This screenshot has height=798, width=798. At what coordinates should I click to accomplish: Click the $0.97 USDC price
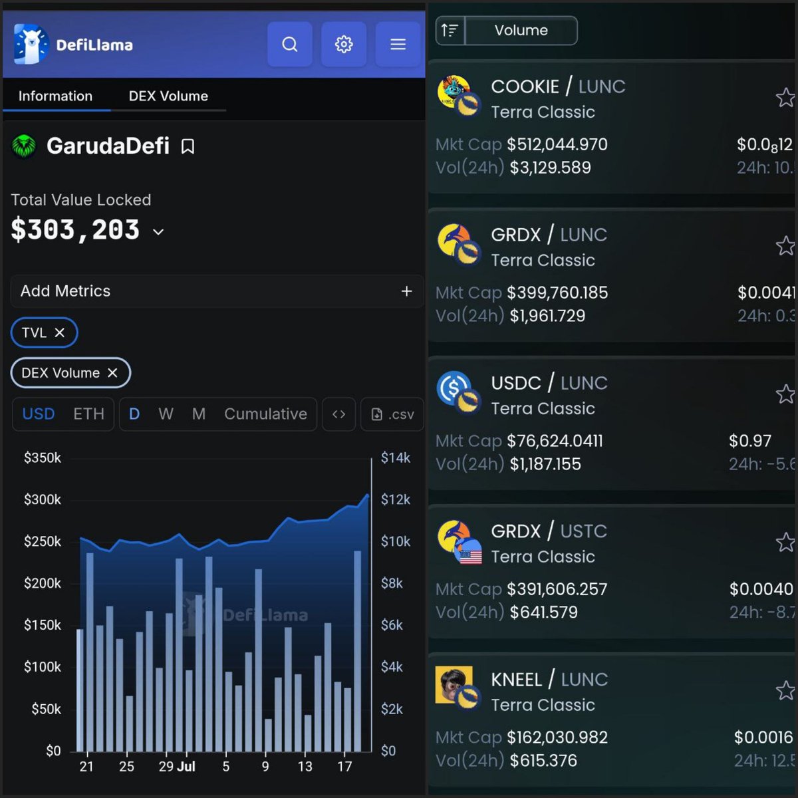click(x=750, y=441)
